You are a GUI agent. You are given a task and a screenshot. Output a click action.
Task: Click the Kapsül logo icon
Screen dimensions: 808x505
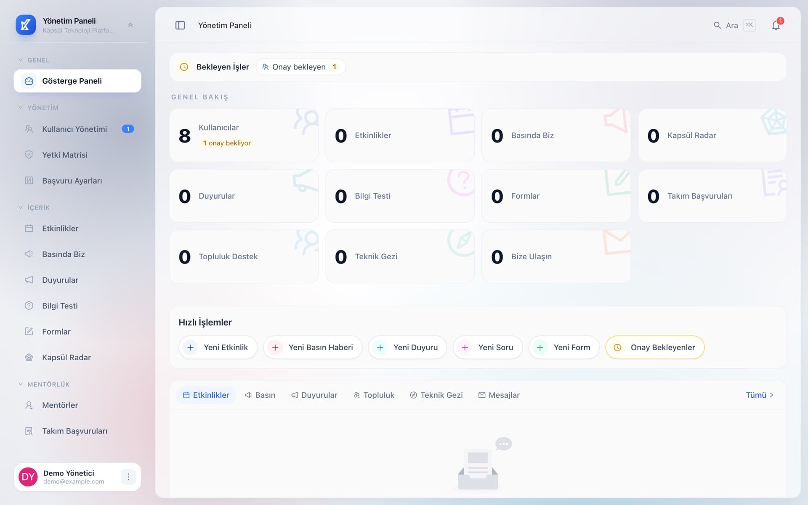(26, 25)
